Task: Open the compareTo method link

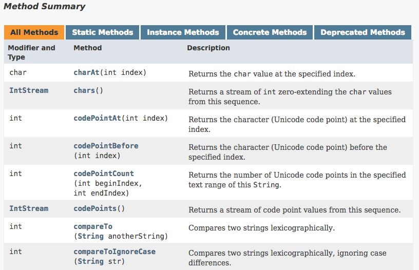Action: click(93, 226)
